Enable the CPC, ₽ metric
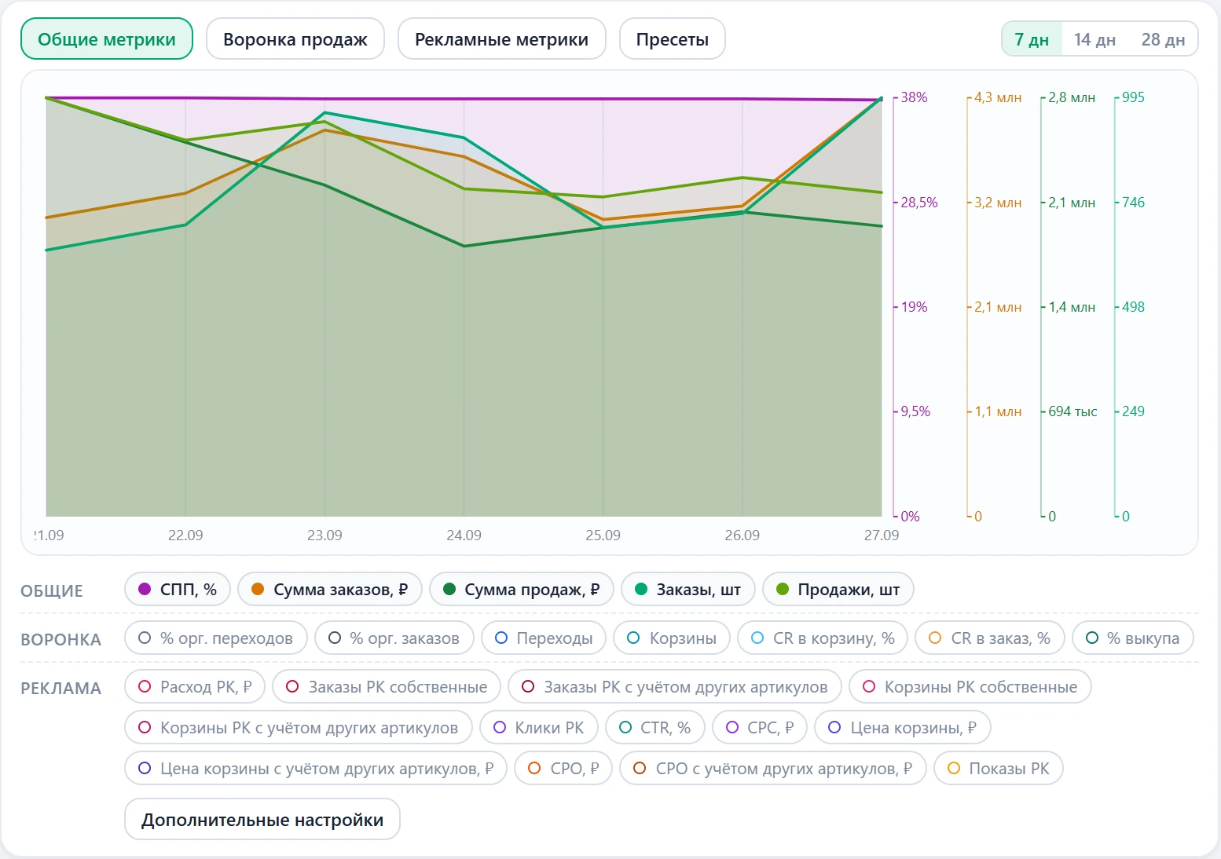 coord(761,727)
